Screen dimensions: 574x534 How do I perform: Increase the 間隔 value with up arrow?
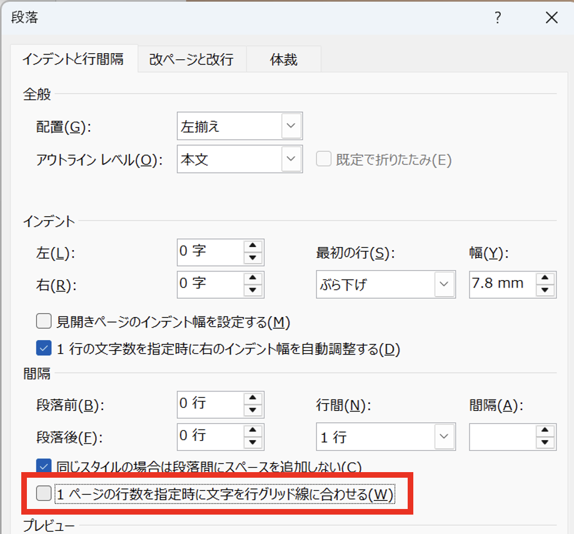tap(545, 430)
